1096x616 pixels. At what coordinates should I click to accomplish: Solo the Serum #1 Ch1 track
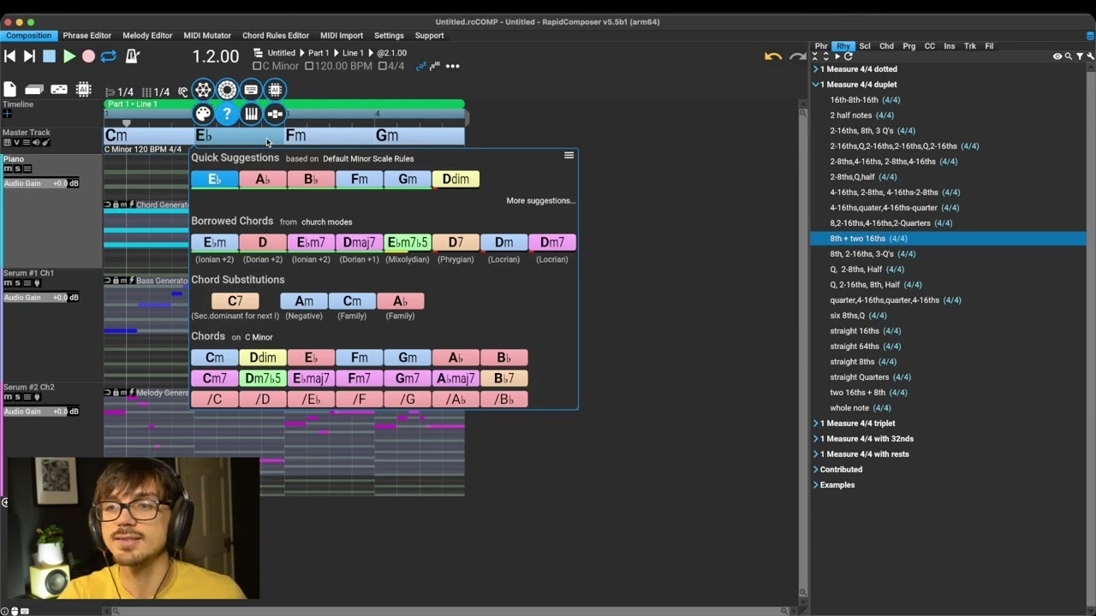tap(17, 283)
